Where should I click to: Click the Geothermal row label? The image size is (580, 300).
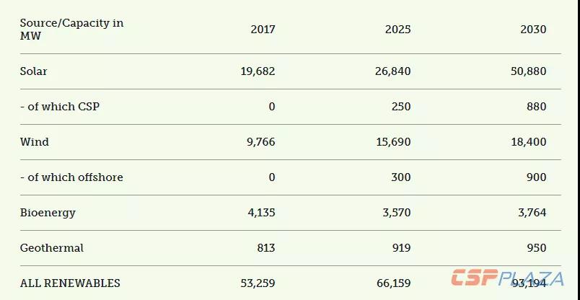(52, 248)
